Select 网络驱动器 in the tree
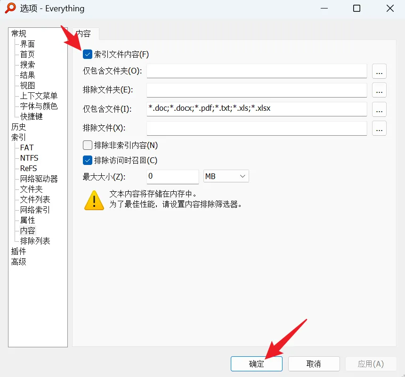 pyautogui.click(x=39, y=179)
